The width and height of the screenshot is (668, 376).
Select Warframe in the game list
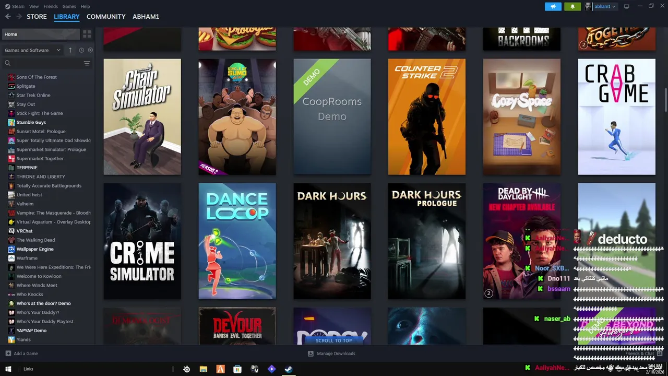pyautogui.click(x=27, y=258)
